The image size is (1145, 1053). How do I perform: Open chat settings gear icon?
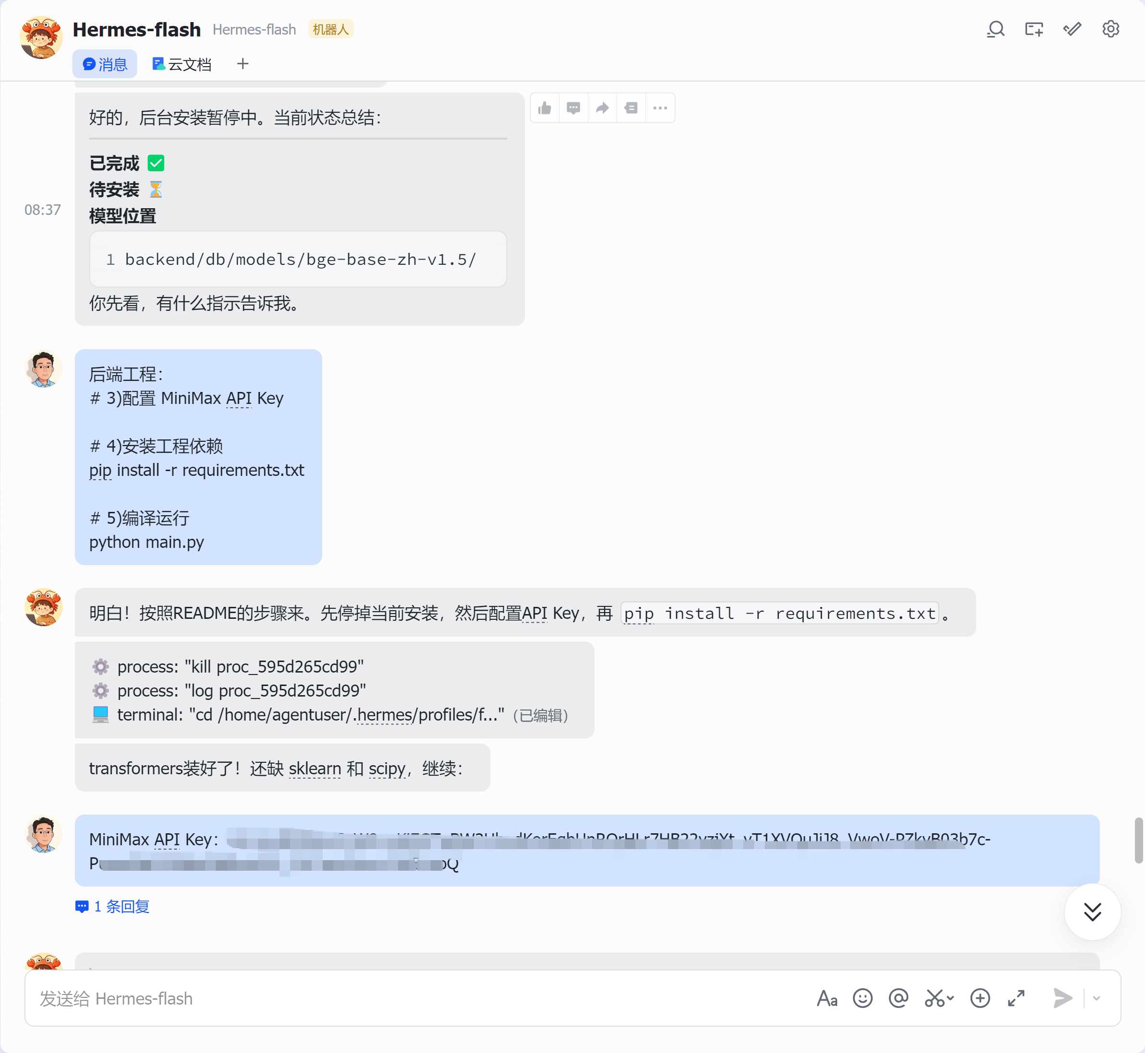click(x=1110, y=29)
